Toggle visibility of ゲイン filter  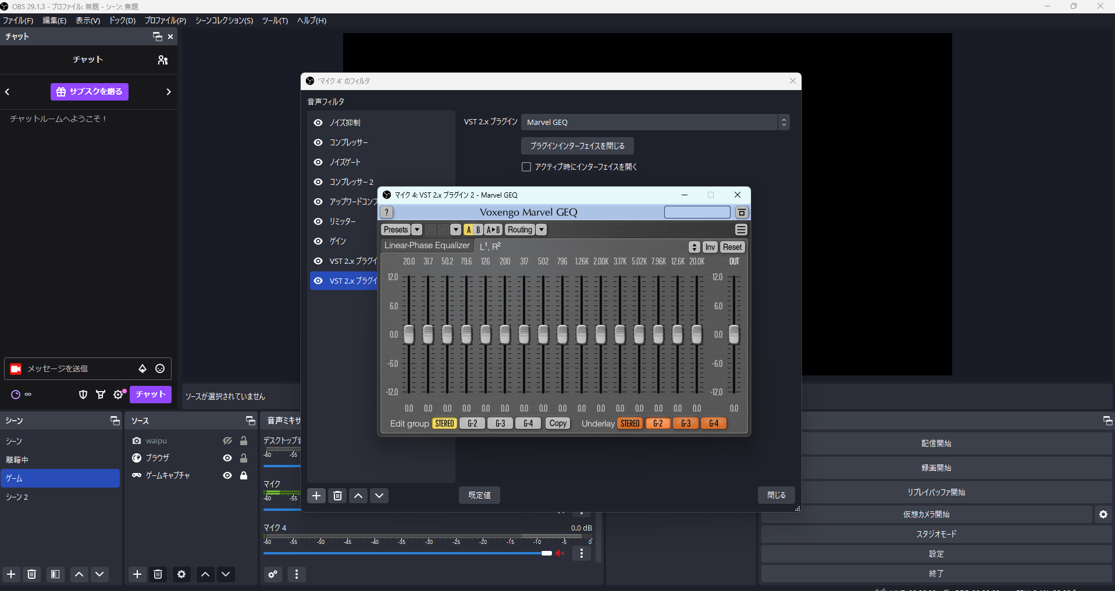click(x=318, y=241)
